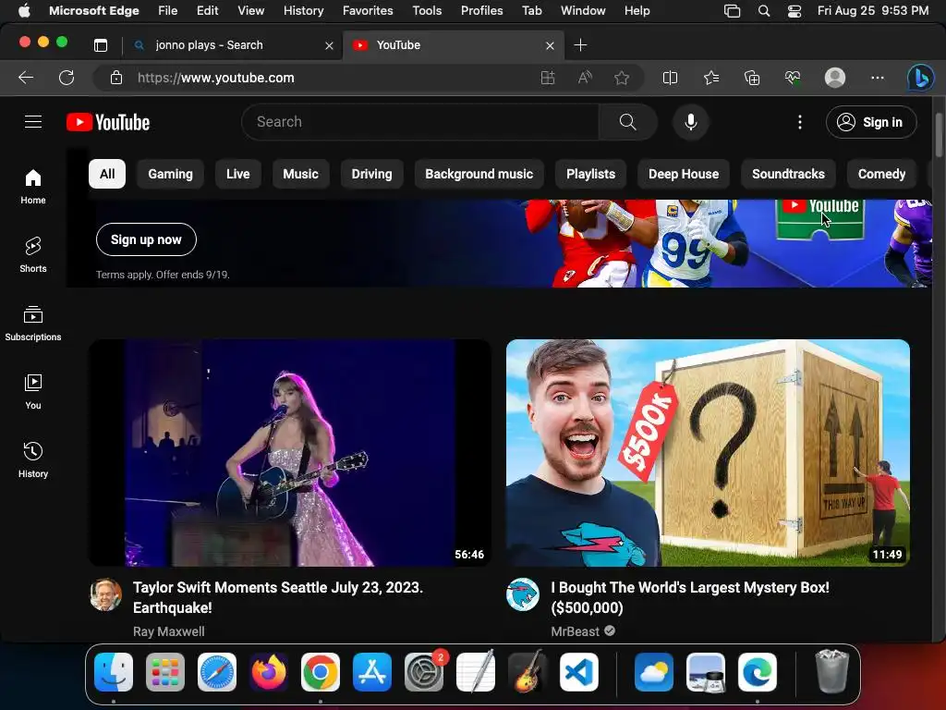Image resolution: width=946 pixels, height=710 pixels.
Task: View site information lock icon
Action: pos(116,78)
